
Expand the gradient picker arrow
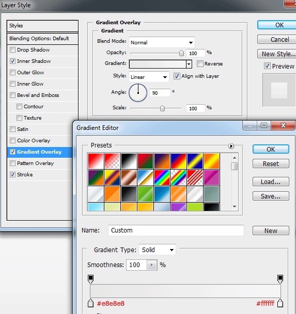pos(189,64)
